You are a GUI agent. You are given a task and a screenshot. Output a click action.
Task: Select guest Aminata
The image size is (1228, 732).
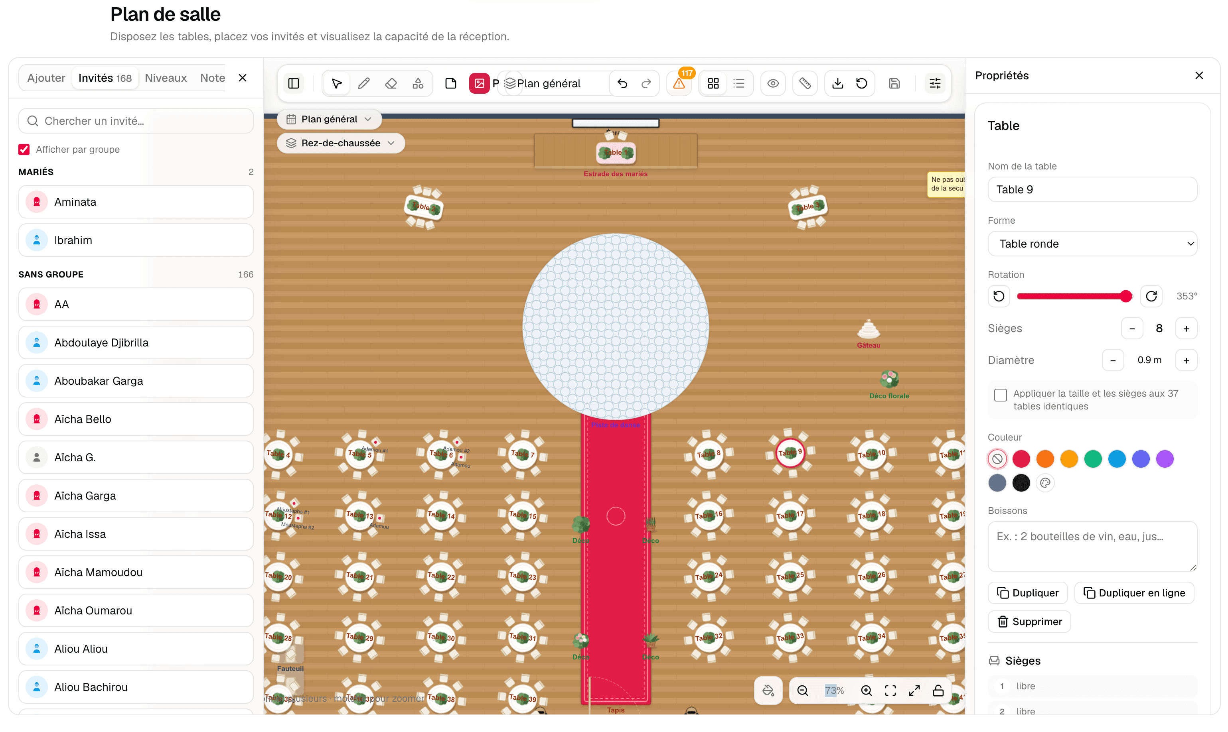click(x=136, y=202)
